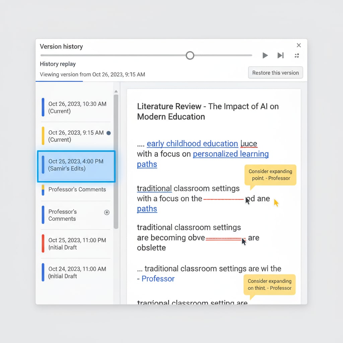Open the personalized learning link
Image resolution: width=343 pixels, height=343 pixels.
coord(231,154)
